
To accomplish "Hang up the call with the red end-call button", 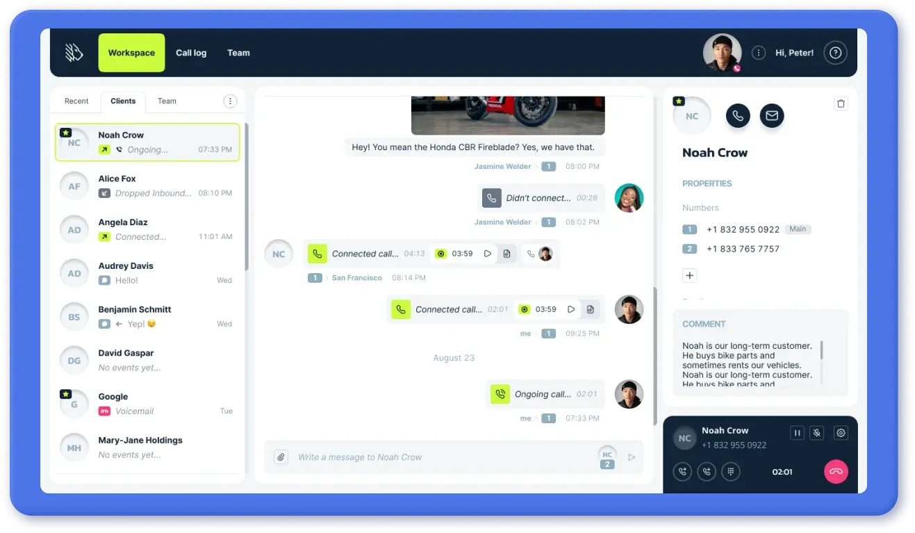I will tap(836, 471).
